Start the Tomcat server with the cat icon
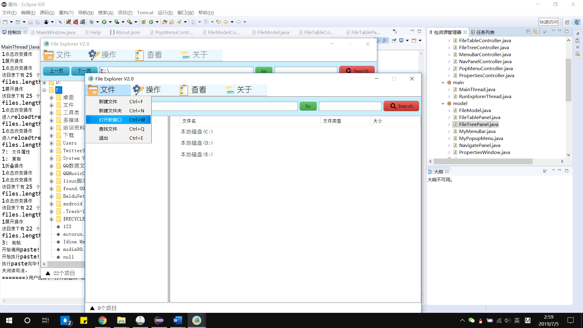This screenshot has width=583, height=328. point(69,22)
